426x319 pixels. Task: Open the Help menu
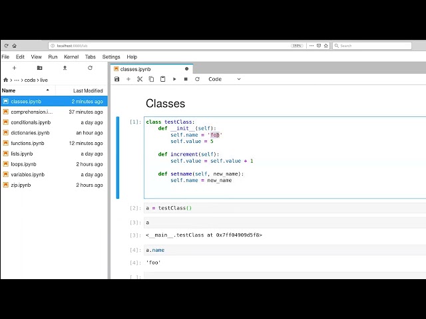132,57
